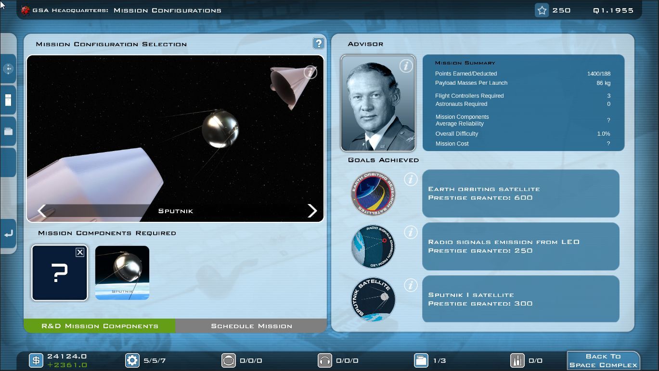Open R&D Mission Components
This screenshot has height=371, width=659.
(x=100, y=326)
